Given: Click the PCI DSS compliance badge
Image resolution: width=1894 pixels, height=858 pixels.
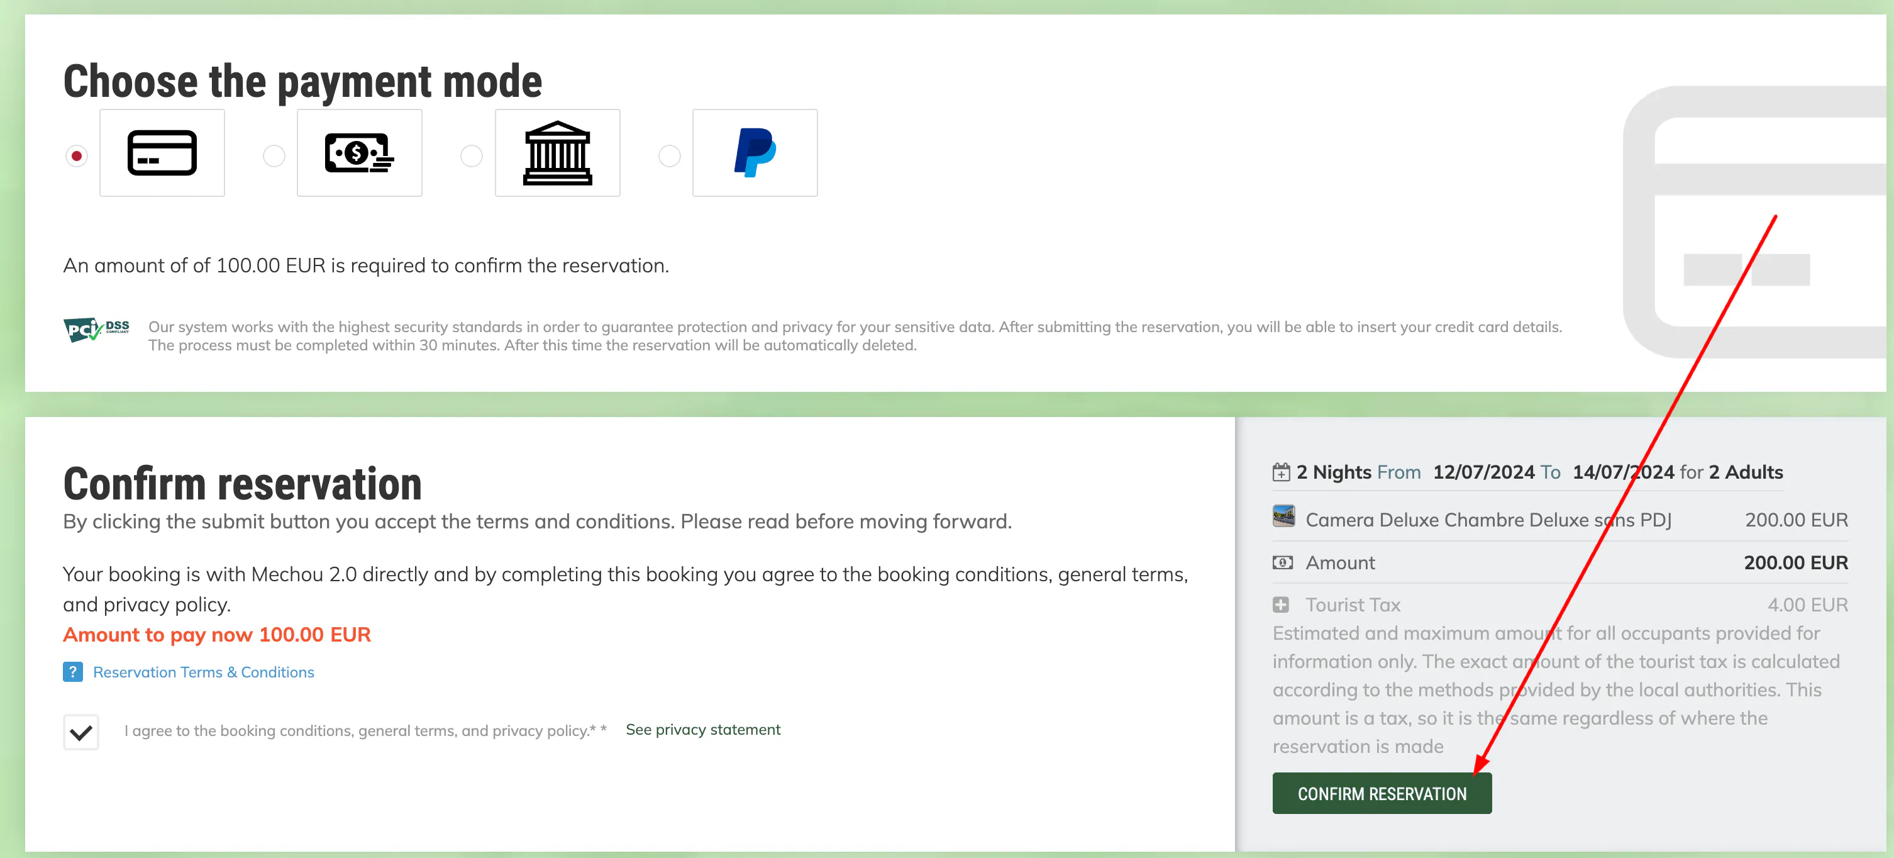Looking at the screenshot, I should 96,328.
